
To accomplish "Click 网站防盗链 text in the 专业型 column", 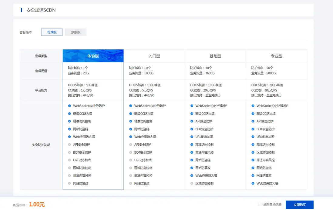I will point(264,168).
